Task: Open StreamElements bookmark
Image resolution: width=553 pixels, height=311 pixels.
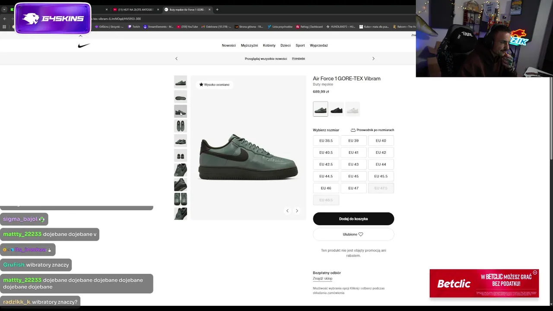Action: 158,27
